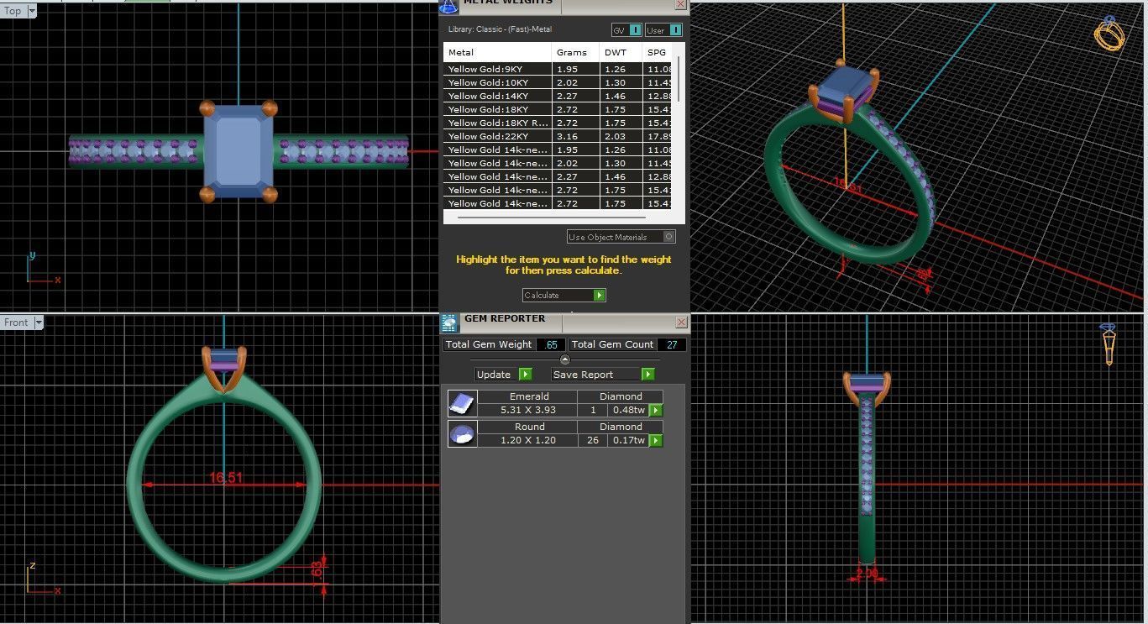Viewport: 1148px width, 624px height.
Task: Click the emerald center stone in Top viewport
Action: (x=239, y=151)
